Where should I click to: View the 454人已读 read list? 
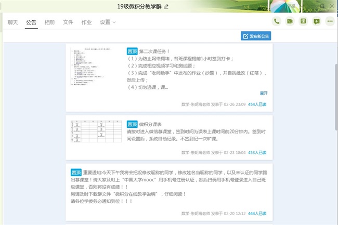[x=257, y=104]
